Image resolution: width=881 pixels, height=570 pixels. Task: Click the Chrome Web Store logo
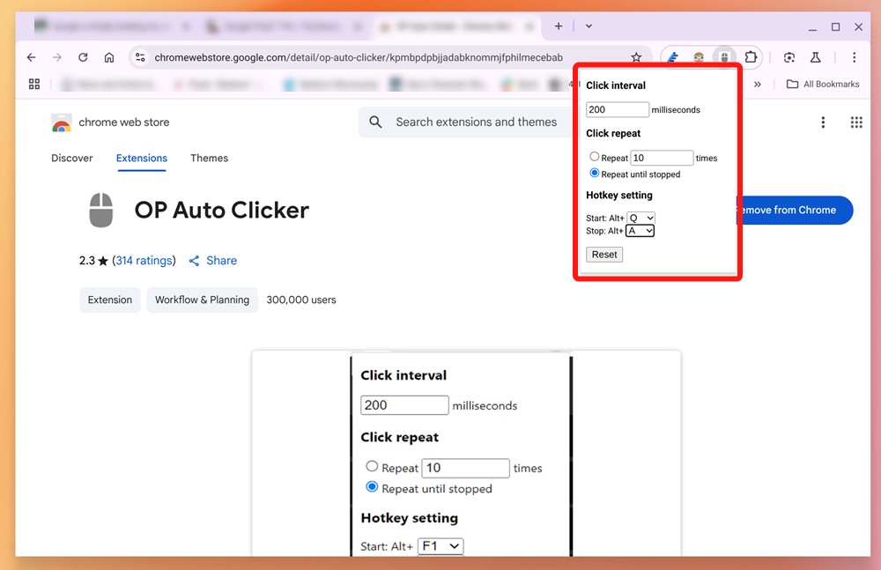tap(62, 122)
